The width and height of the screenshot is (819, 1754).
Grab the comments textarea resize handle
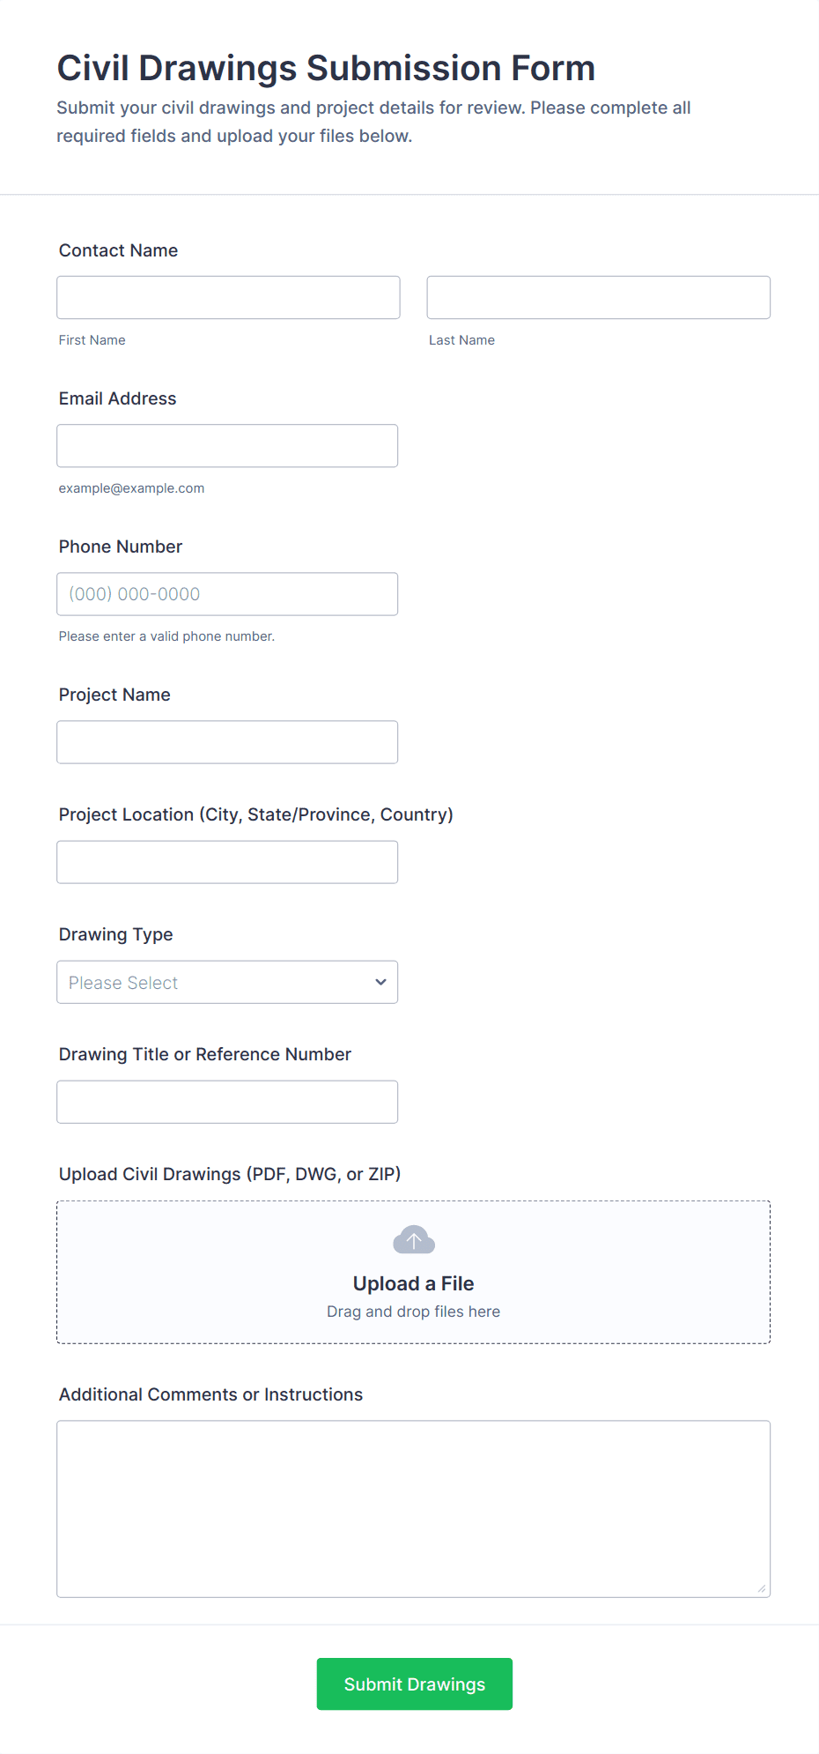762,1588
